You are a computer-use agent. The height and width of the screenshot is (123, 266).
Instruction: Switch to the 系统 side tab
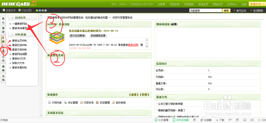pyautogui.click(x=3, y=78)
